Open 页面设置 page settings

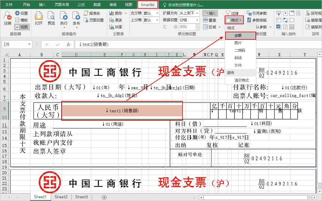[x=94, y=20]
